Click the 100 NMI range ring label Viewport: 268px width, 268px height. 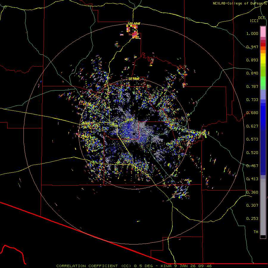[x=134, y=24]
